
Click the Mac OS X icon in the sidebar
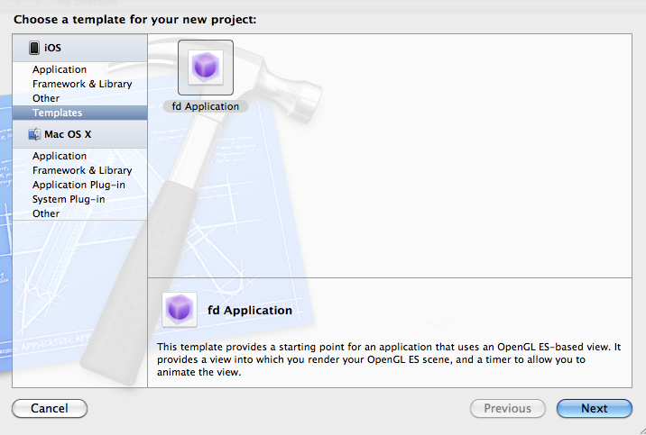[34, 134]
